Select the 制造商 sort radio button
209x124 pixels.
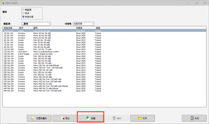(x=24, y=10)
